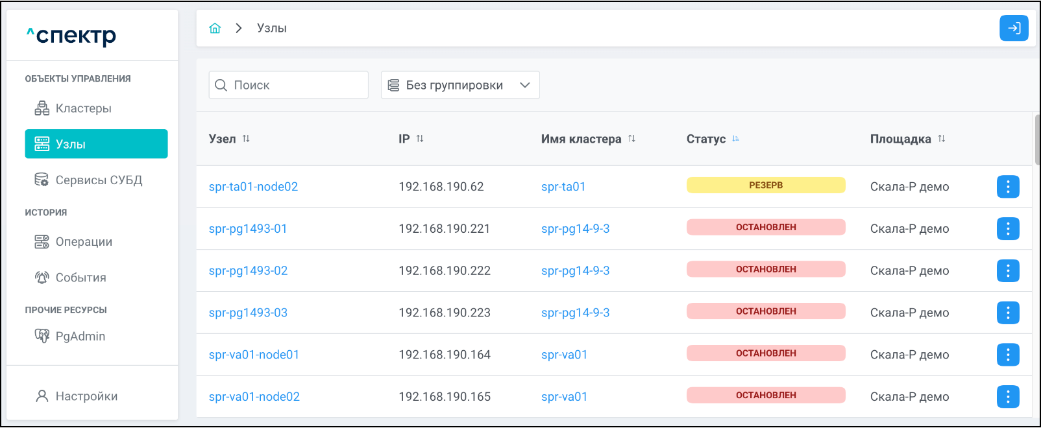Open the spr-va01 cluster link in the spr-va01-node02 row
This screenshot has height=428, width=1041.
click(x=564, y=397)
